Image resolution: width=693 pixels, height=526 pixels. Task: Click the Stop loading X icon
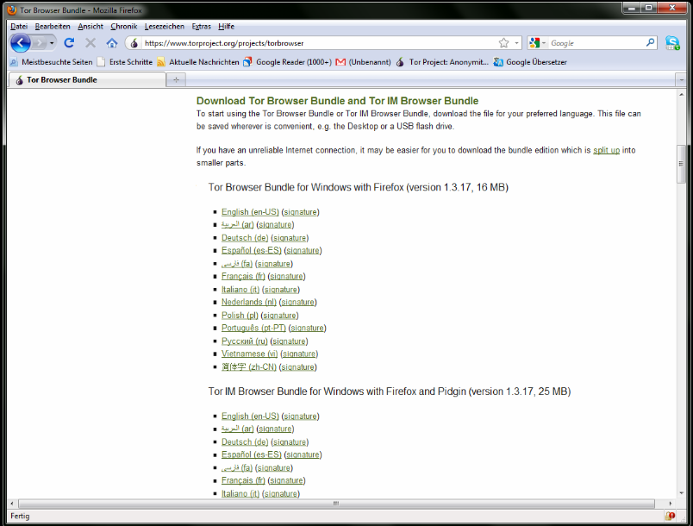pos(91,43)
